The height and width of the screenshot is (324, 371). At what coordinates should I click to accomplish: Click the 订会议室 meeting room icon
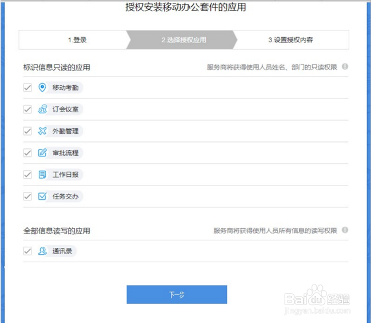(x=42, y=109)
